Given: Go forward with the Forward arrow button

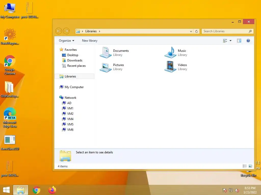Looking at the screenshot, I should click(x=66, y=31).
